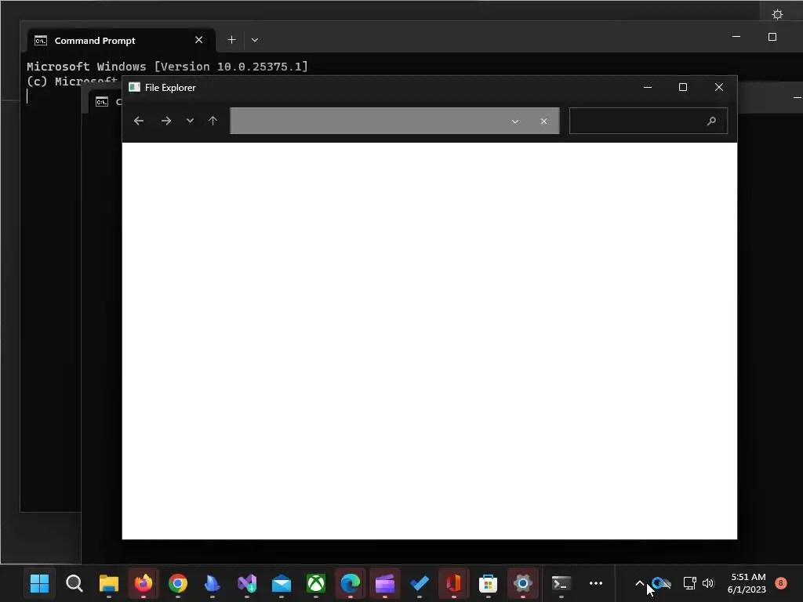Expand the address bar history dropdown
The width and height of the screenshot is (803, 602).
click(x=515, y=121)
